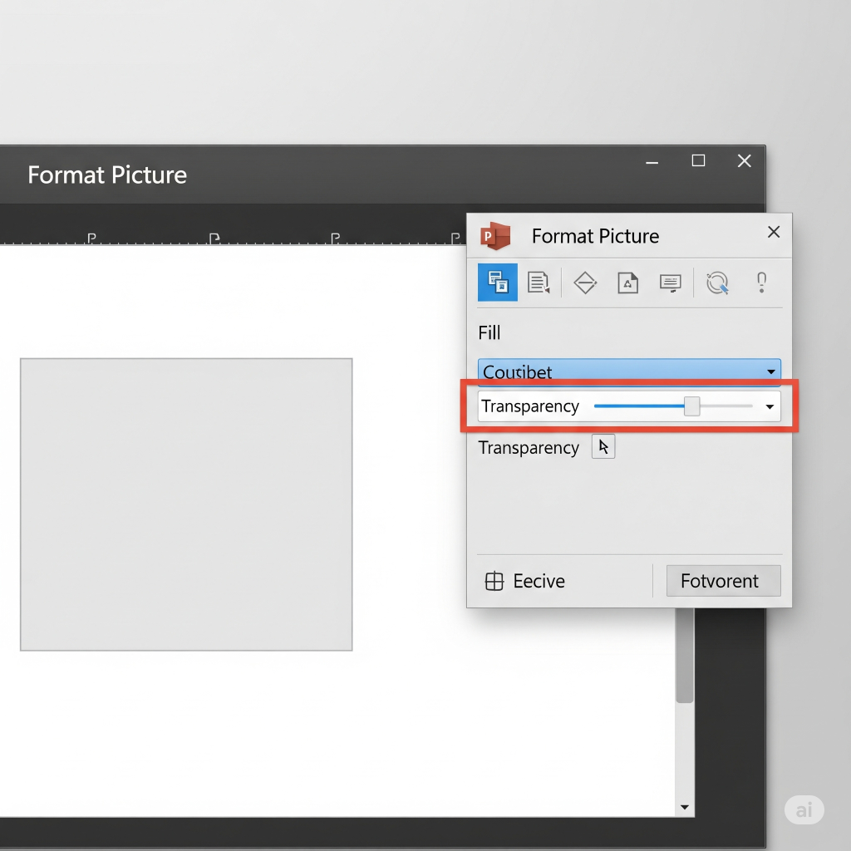Open the text lines document icon
851x851 pixels.
[x=539, y=283]
